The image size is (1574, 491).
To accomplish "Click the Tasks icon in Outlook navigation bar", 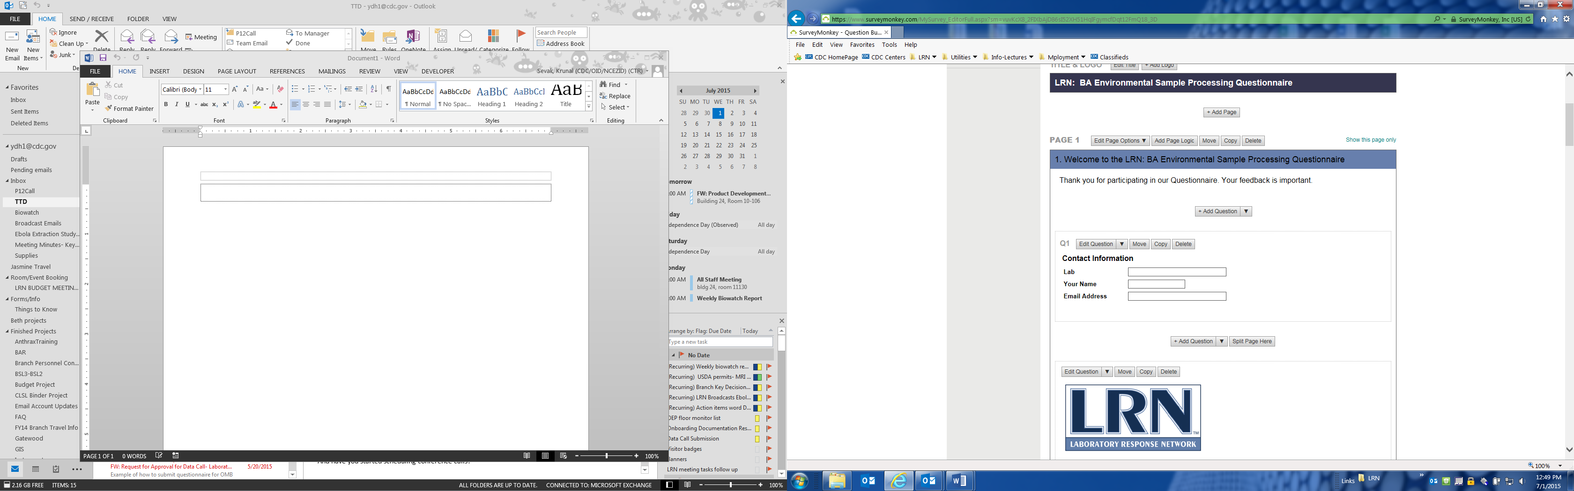I will click(56, 469).
